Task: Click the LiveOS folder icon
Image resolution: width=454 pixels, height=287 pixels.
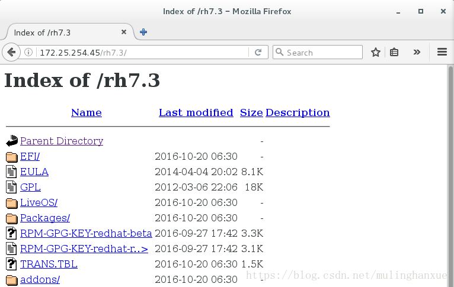Action: point(12,203)
